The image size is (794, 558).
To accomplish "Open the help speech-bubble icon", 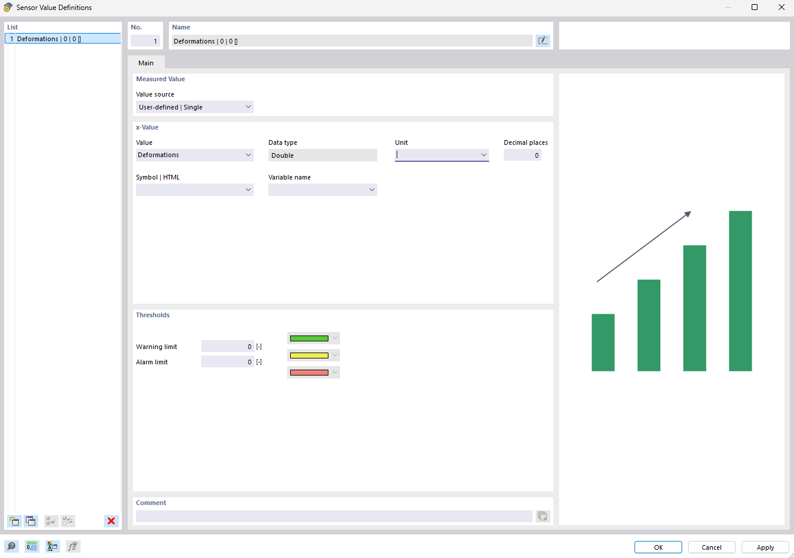I will point(12,547).
